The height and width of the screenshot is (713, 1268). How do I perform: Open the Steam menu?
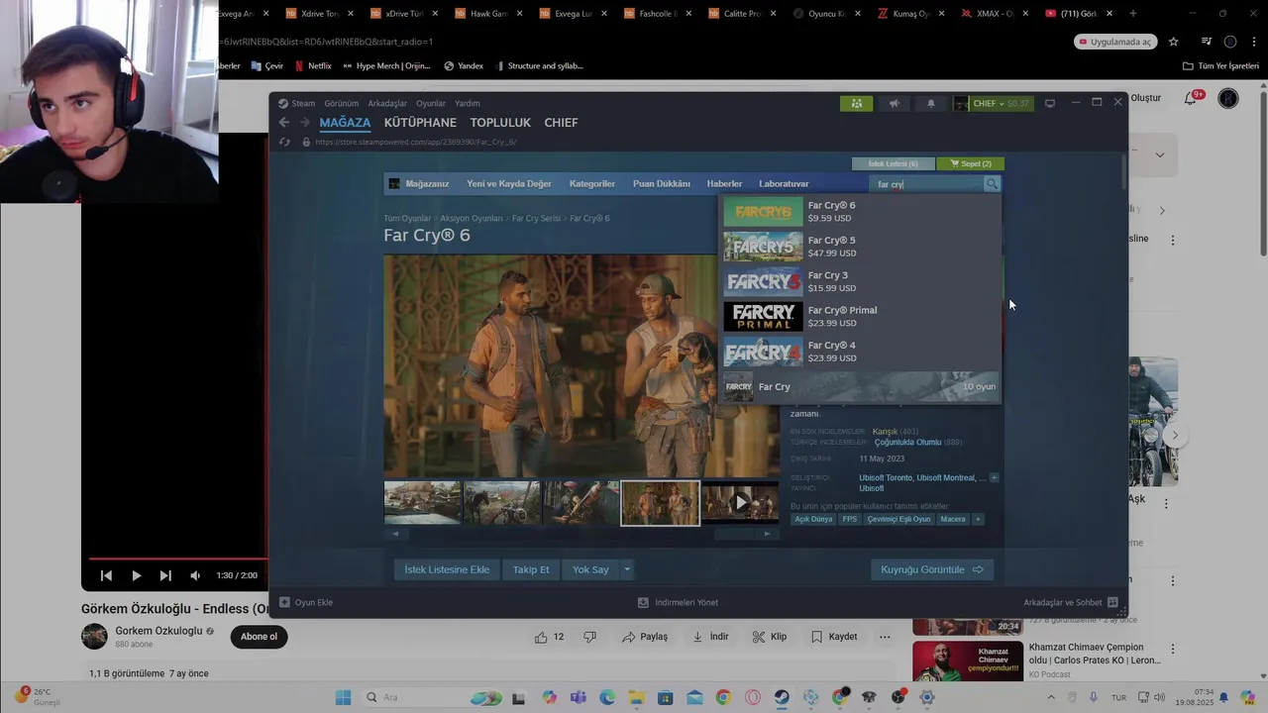pos(296,103)
